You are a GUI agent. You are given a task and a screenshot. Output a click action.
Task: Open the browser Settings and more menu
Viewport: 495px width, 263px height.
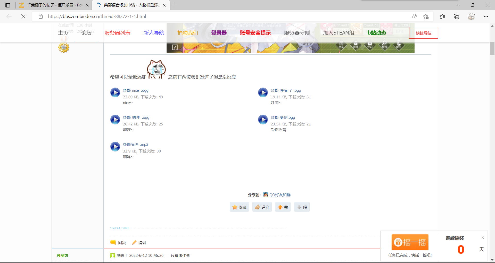486,16
